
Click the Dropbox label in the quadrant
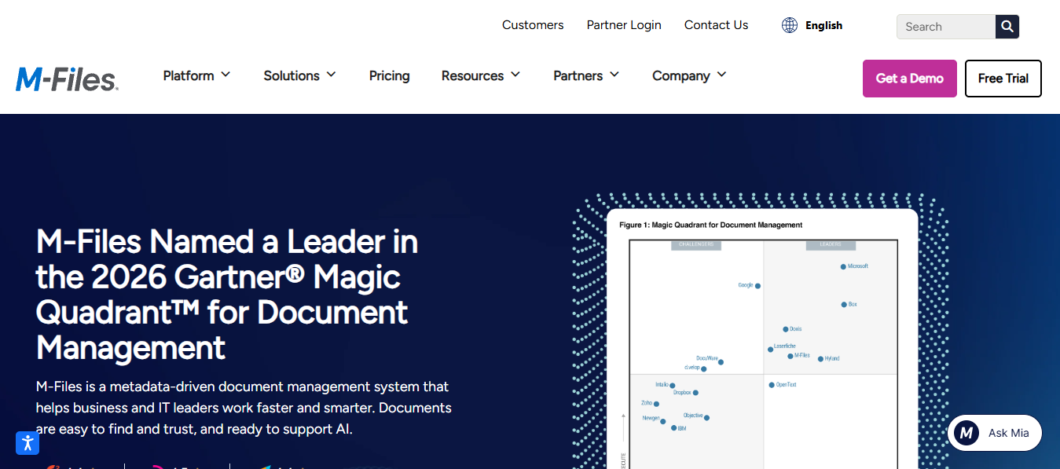pos(682,392)
